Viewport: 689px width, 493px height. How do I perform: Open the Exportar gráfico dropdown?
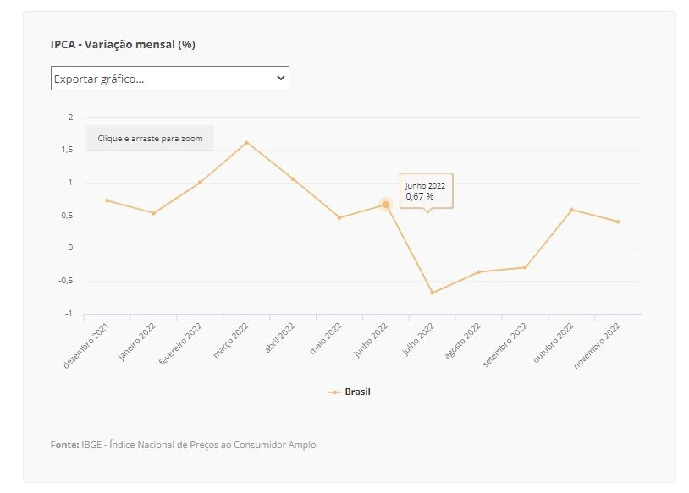pos(169,79)
